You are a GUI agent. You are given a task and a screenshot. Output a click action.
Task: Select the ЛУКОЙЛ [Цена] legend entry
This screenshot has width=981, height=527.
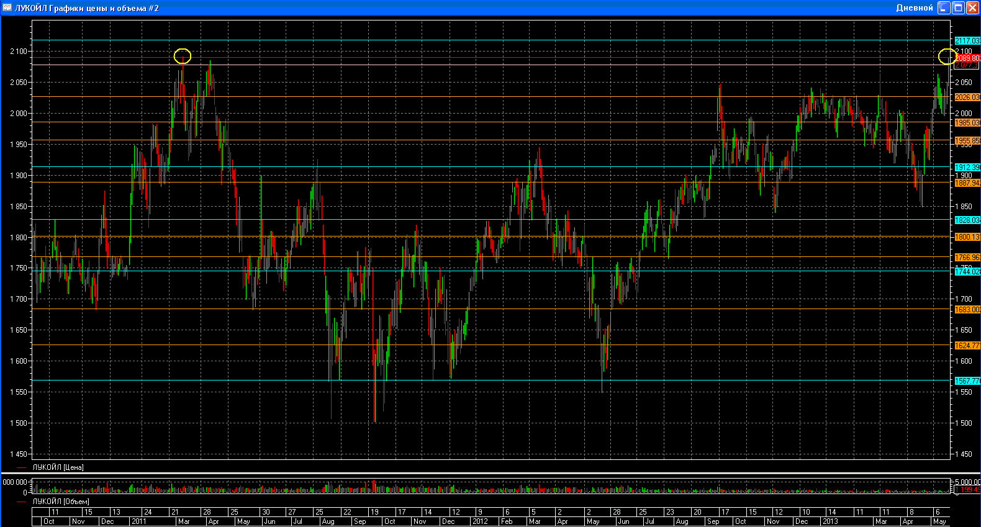click(58, 467)
